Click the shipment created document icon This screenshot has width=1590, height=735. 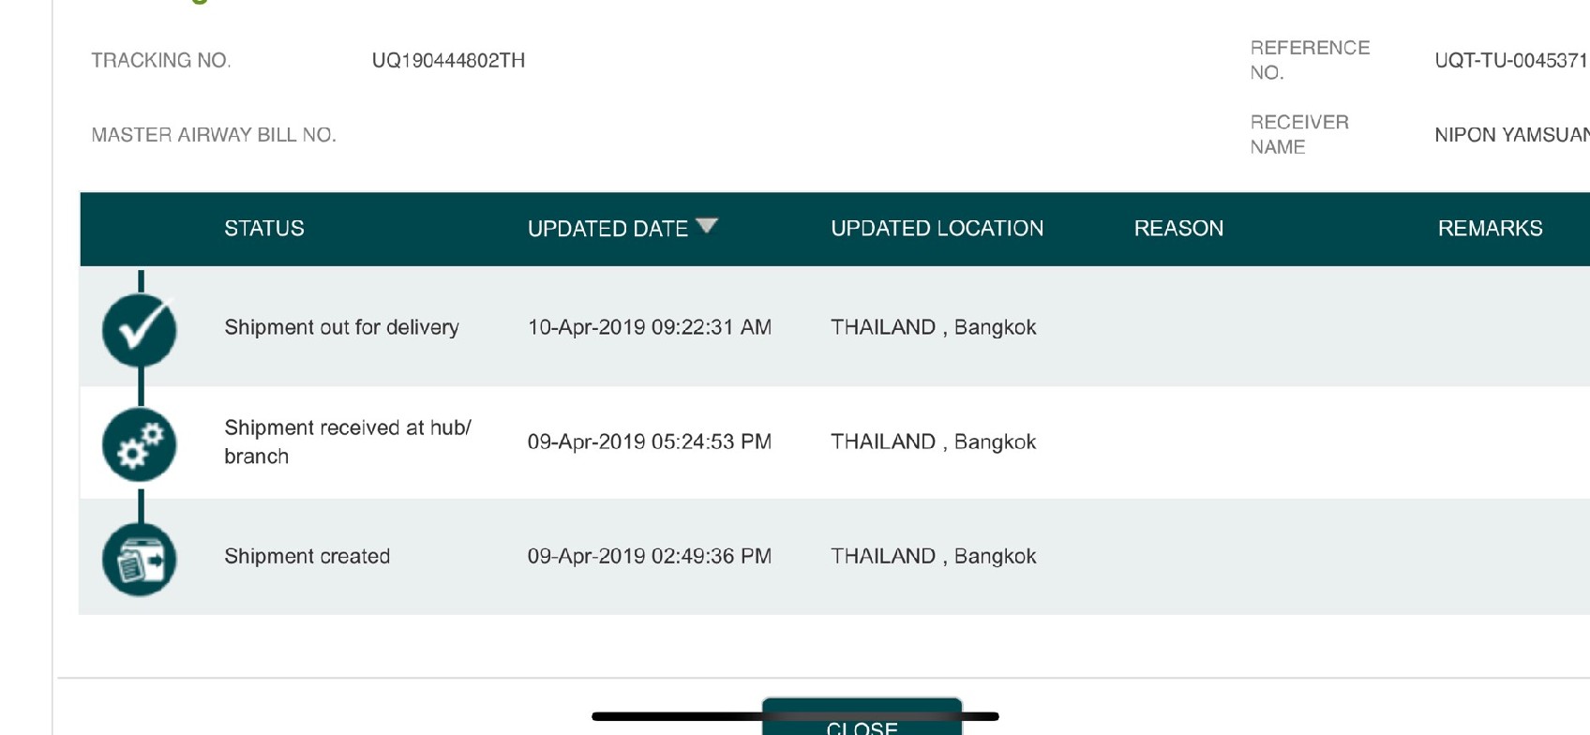(x=140, y=560)
